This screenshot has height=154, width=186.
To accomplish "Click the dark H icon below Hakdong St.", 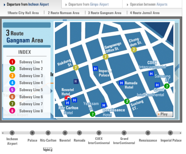I will (x=76, y=81).
